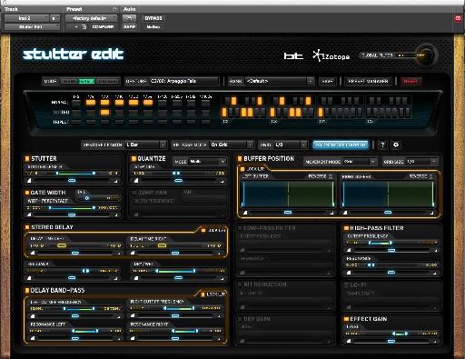Open the factory default preset menu

click(x=91, y=18)
